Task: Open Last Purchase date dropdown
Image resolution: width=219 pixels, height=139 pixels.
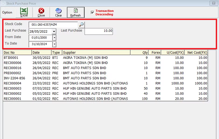Action: pyautogui.click(x=54, y=32)
